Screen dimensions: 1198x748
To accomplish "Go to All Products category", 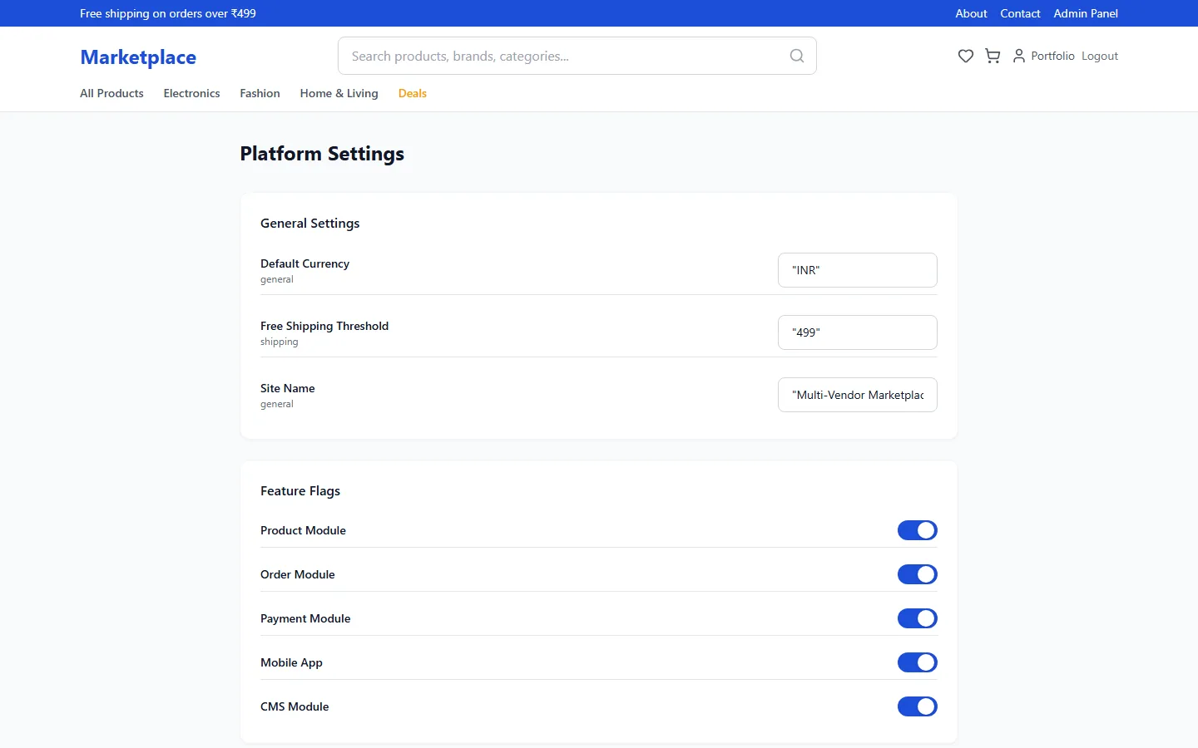I will (x=111, y=93).
